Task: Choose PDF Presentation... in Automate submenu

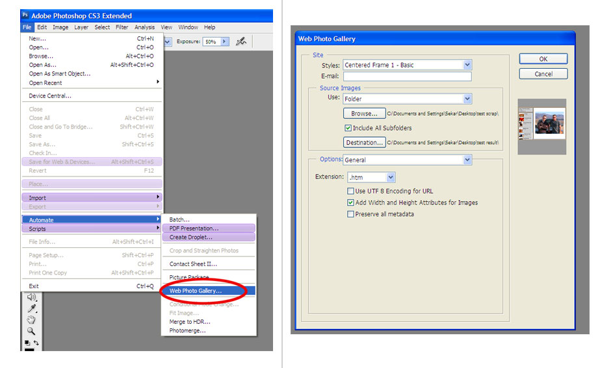Action: pos(209,228)
